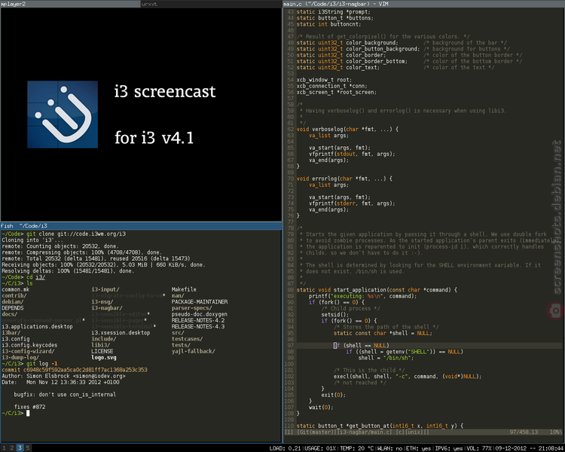This screenshot has width=565, height=452.
Task: Click the VOL: 77% status entry
Action: point(479,448)
